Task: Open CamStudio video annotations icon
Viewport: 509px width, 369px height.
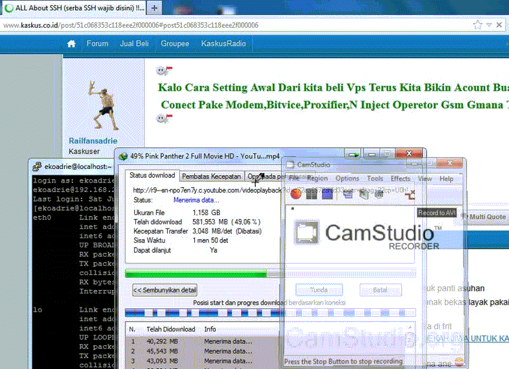Action: [379, 194]
